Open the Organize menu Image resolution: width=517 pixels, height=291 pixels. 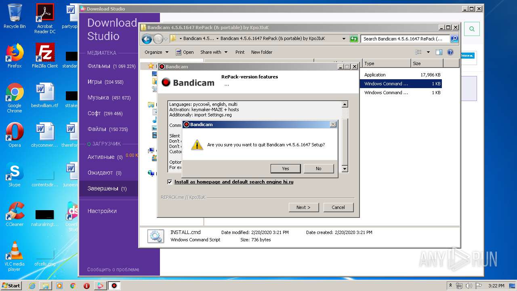pyautogui.click(x=156, y=52)
